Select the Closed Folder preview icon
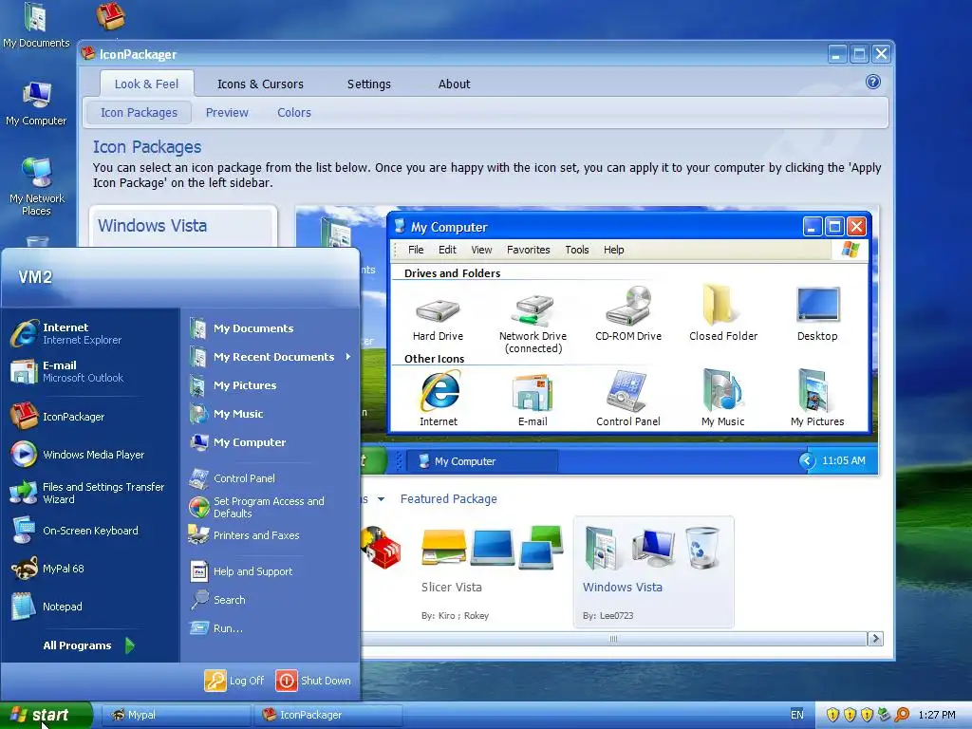Viewport: 972px width, 729px height. click(722, 311)
